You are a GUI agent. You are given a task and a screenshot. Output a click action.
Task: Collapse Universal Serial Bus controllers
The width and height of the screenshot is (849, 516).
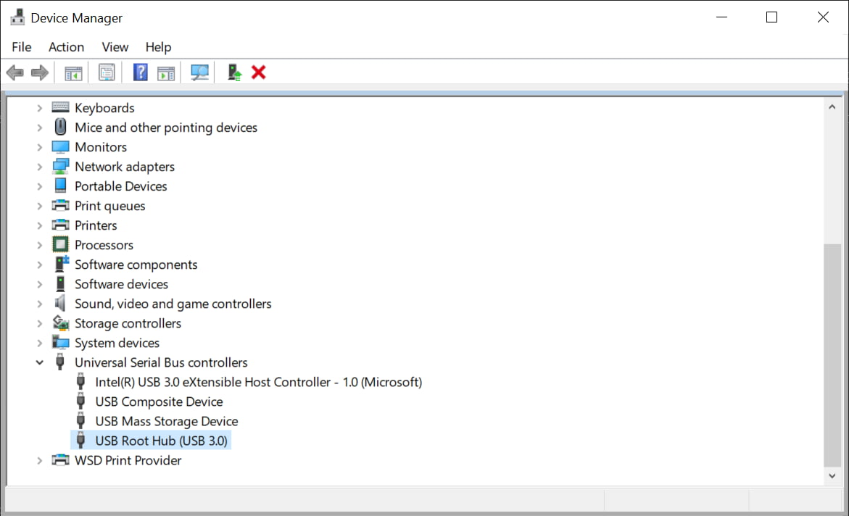(39, 362)
